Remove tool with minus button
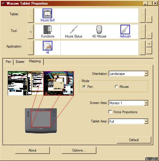 [x=149, y=35]
